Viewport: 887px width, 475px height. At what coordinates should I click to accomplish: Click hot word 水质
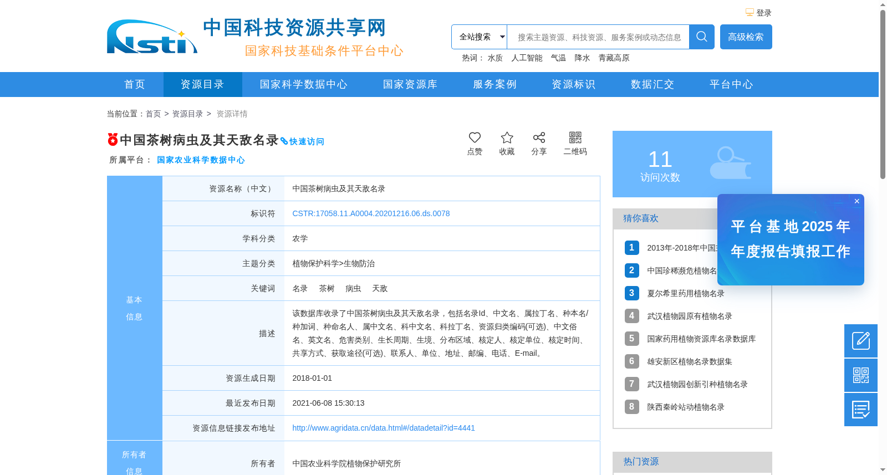(495, 58)
